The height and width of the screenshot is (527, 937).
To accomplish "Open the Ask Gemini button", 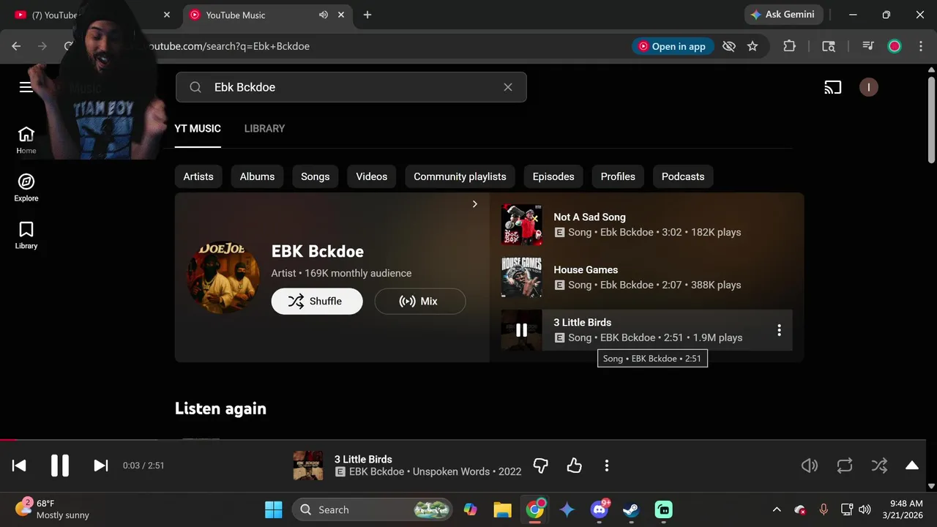I will [x=784, y=15].
